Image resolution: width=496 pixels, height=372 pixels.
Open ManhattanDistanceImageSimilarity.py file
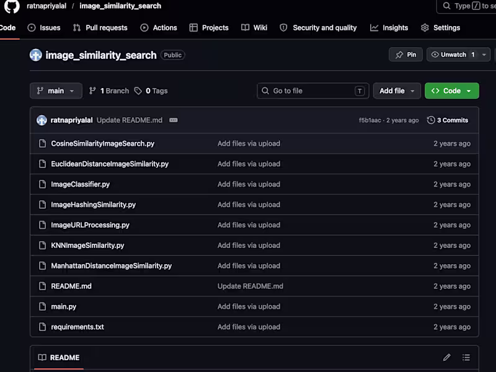[112, 266]
